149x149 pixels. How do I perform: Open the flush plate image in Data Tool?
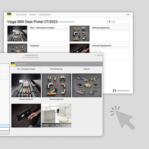(26, 116)
